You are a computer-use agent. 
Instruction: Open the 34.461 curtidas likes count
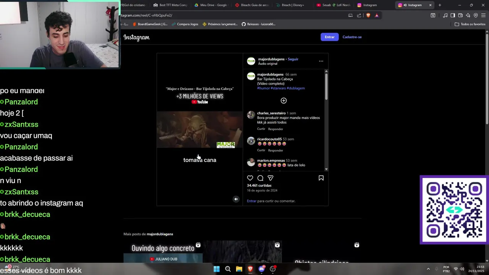pyautogui.click(x=259, y=186)
